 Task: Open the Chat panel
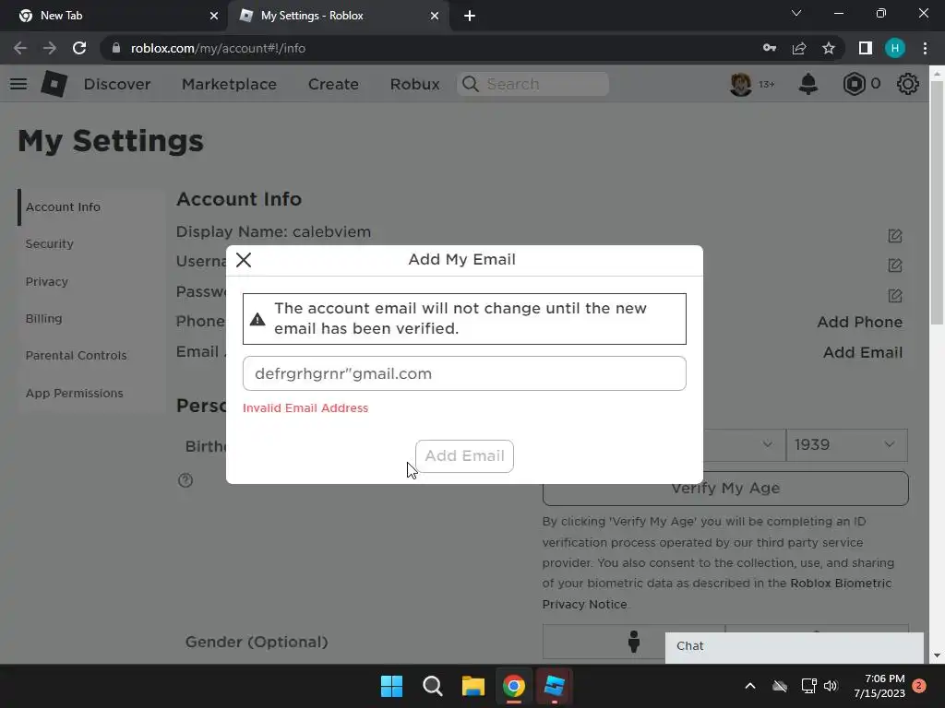coord(795,646)
